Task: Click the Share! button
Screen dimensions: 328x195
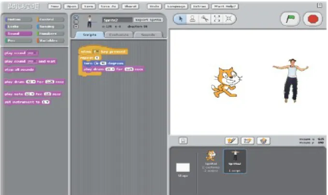Action: tap(130, 6)
